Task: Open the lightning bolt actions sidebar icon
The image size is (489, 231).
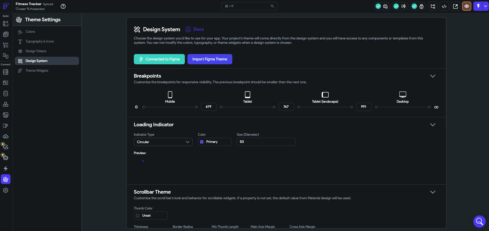Action: point(6,169)
